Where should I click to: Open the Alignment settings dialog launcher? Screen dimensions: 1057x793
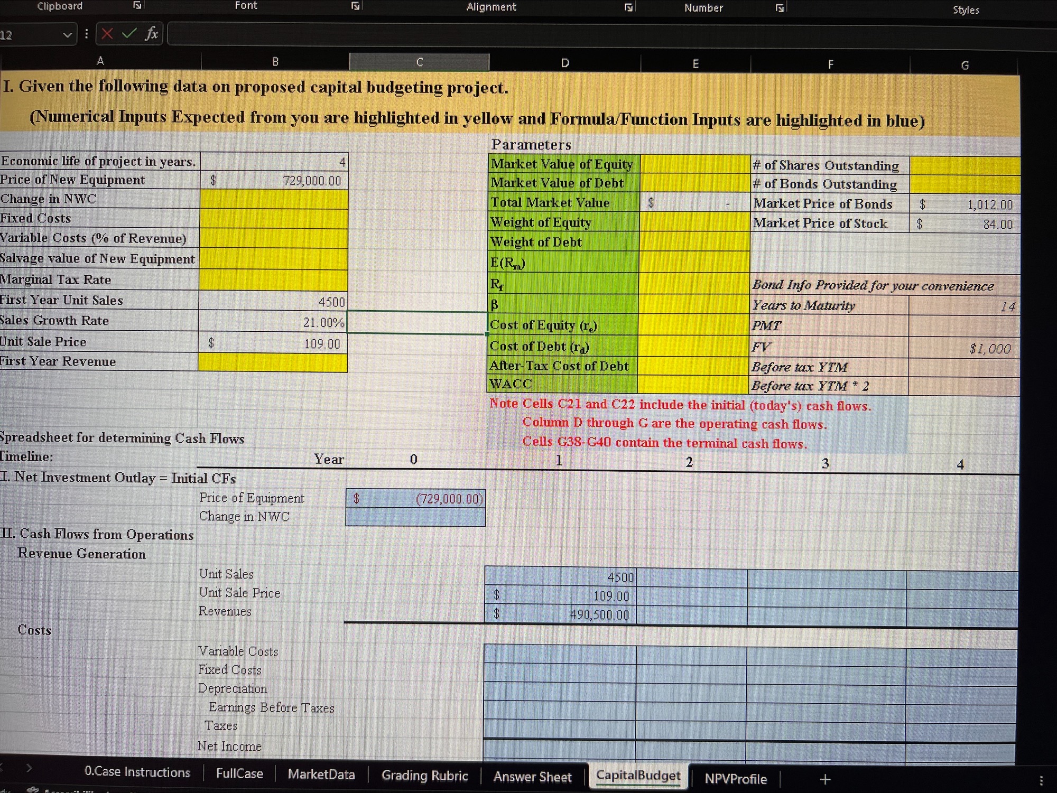pos(628,7)
